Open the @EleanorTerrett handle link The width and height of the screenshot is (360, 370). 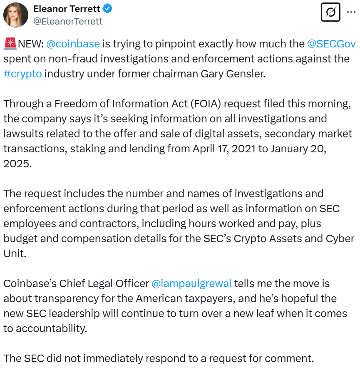coord(68,21)
